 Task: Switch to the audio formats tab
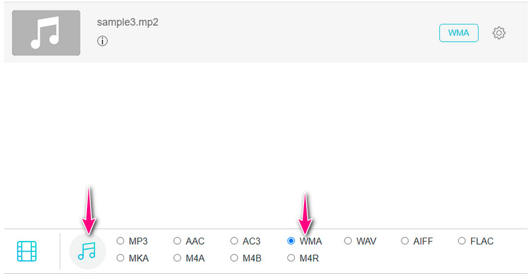tap(87, 251)
